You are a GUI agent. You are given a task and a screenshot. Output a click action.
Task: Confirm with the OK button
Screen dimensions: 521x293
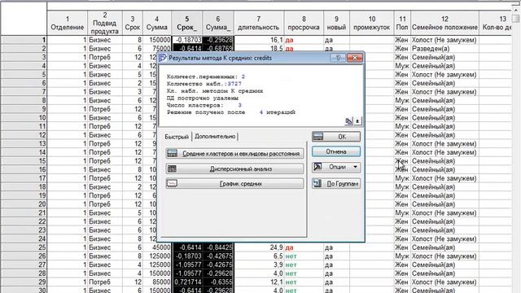(x=336, y=137)
